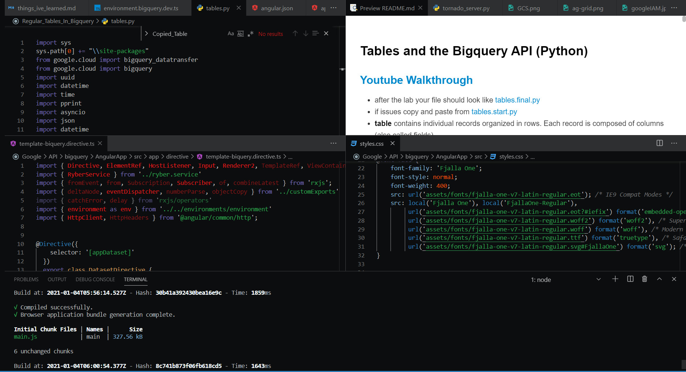Image resolution: width=686 pixels, height=372 pixels.
Task: Open the '1: node' terminal selector dropdown
Action: point(566,280)
